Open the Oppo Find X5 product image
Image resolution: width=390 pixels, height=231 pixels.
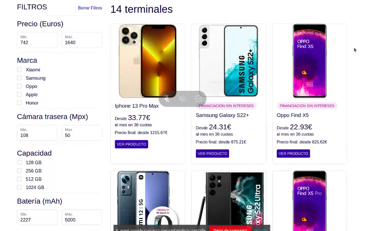[x=309, y=61]
